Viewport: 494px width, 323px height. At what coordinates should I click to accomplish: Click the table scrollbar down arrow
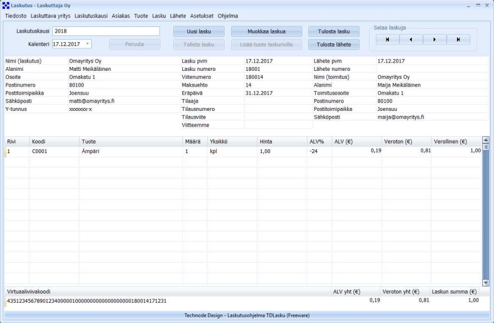(486, 282)
